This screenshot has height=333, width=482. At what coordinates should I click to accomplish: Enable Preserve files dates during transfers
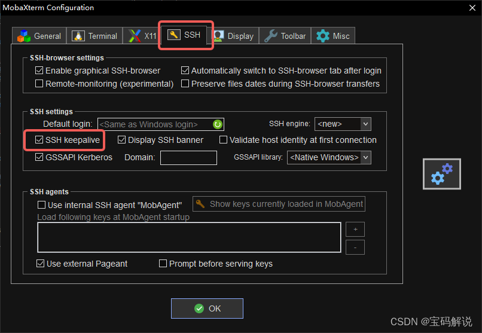click(185, 84)
